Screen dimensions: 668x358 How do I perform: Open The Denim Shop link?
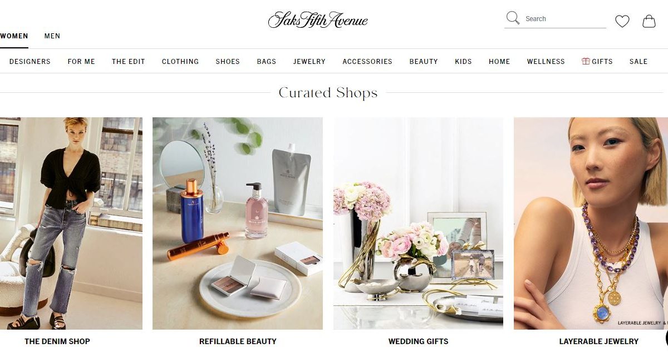point(57,341)
